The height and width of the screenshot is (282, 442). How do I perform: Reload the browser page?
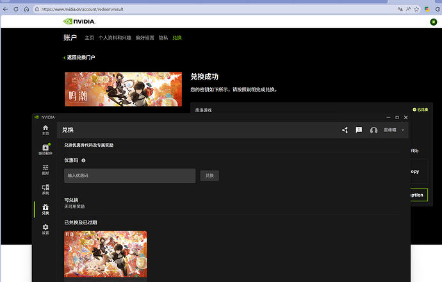click(16, 10)
